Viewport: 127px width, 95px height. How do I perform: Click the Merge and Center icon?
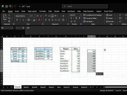pos(63,20)
